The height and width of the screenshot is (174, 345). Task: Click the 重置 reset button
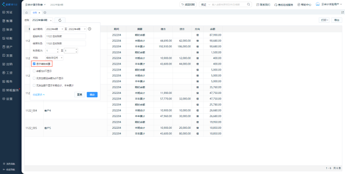tap(80, 94)
